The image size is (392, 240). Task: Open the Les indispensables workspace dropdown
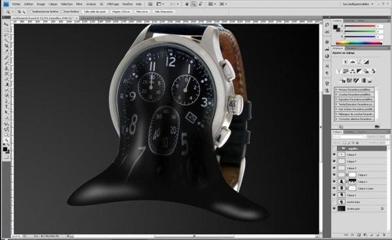coord(358,4)
